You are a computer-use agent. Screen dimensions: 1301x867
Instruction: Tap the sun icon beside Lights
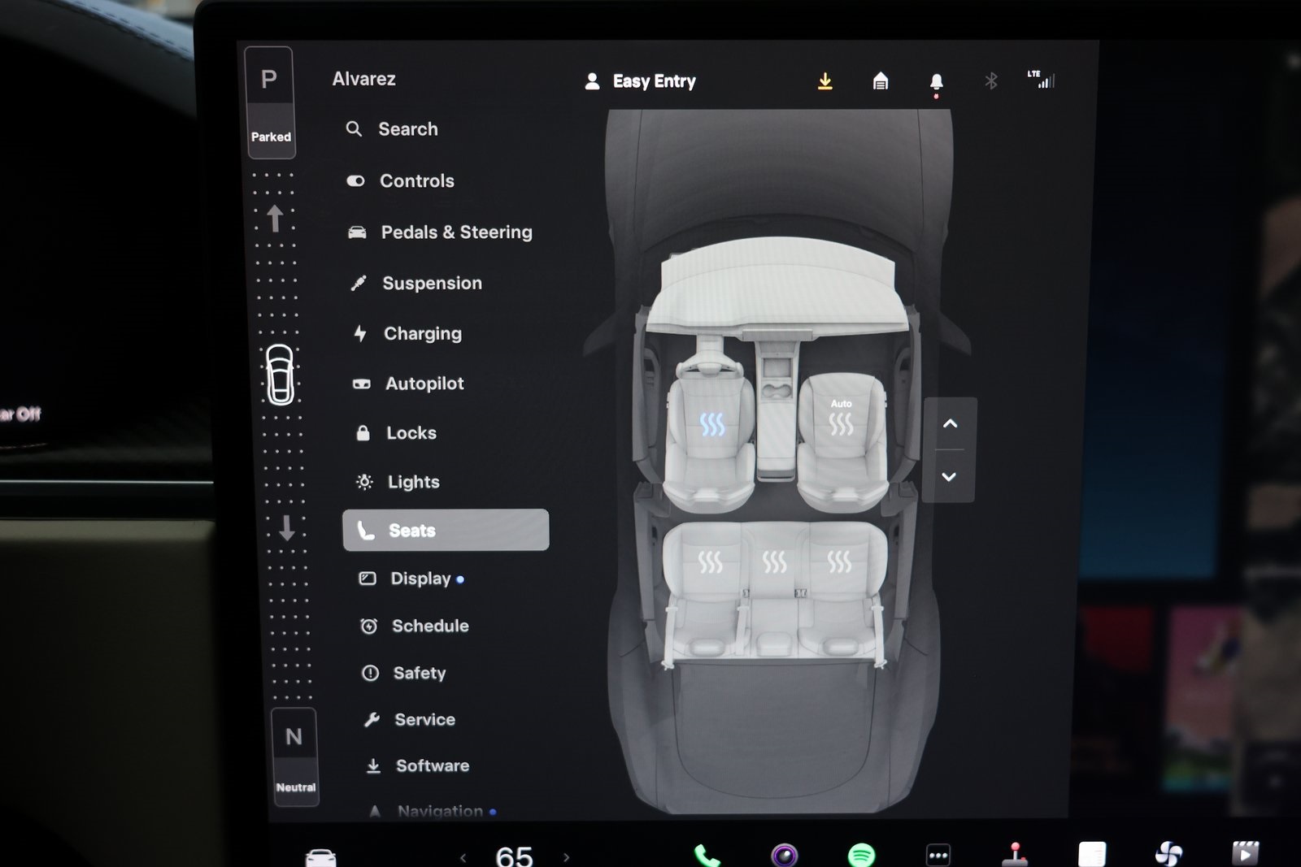tap(365, 482)
